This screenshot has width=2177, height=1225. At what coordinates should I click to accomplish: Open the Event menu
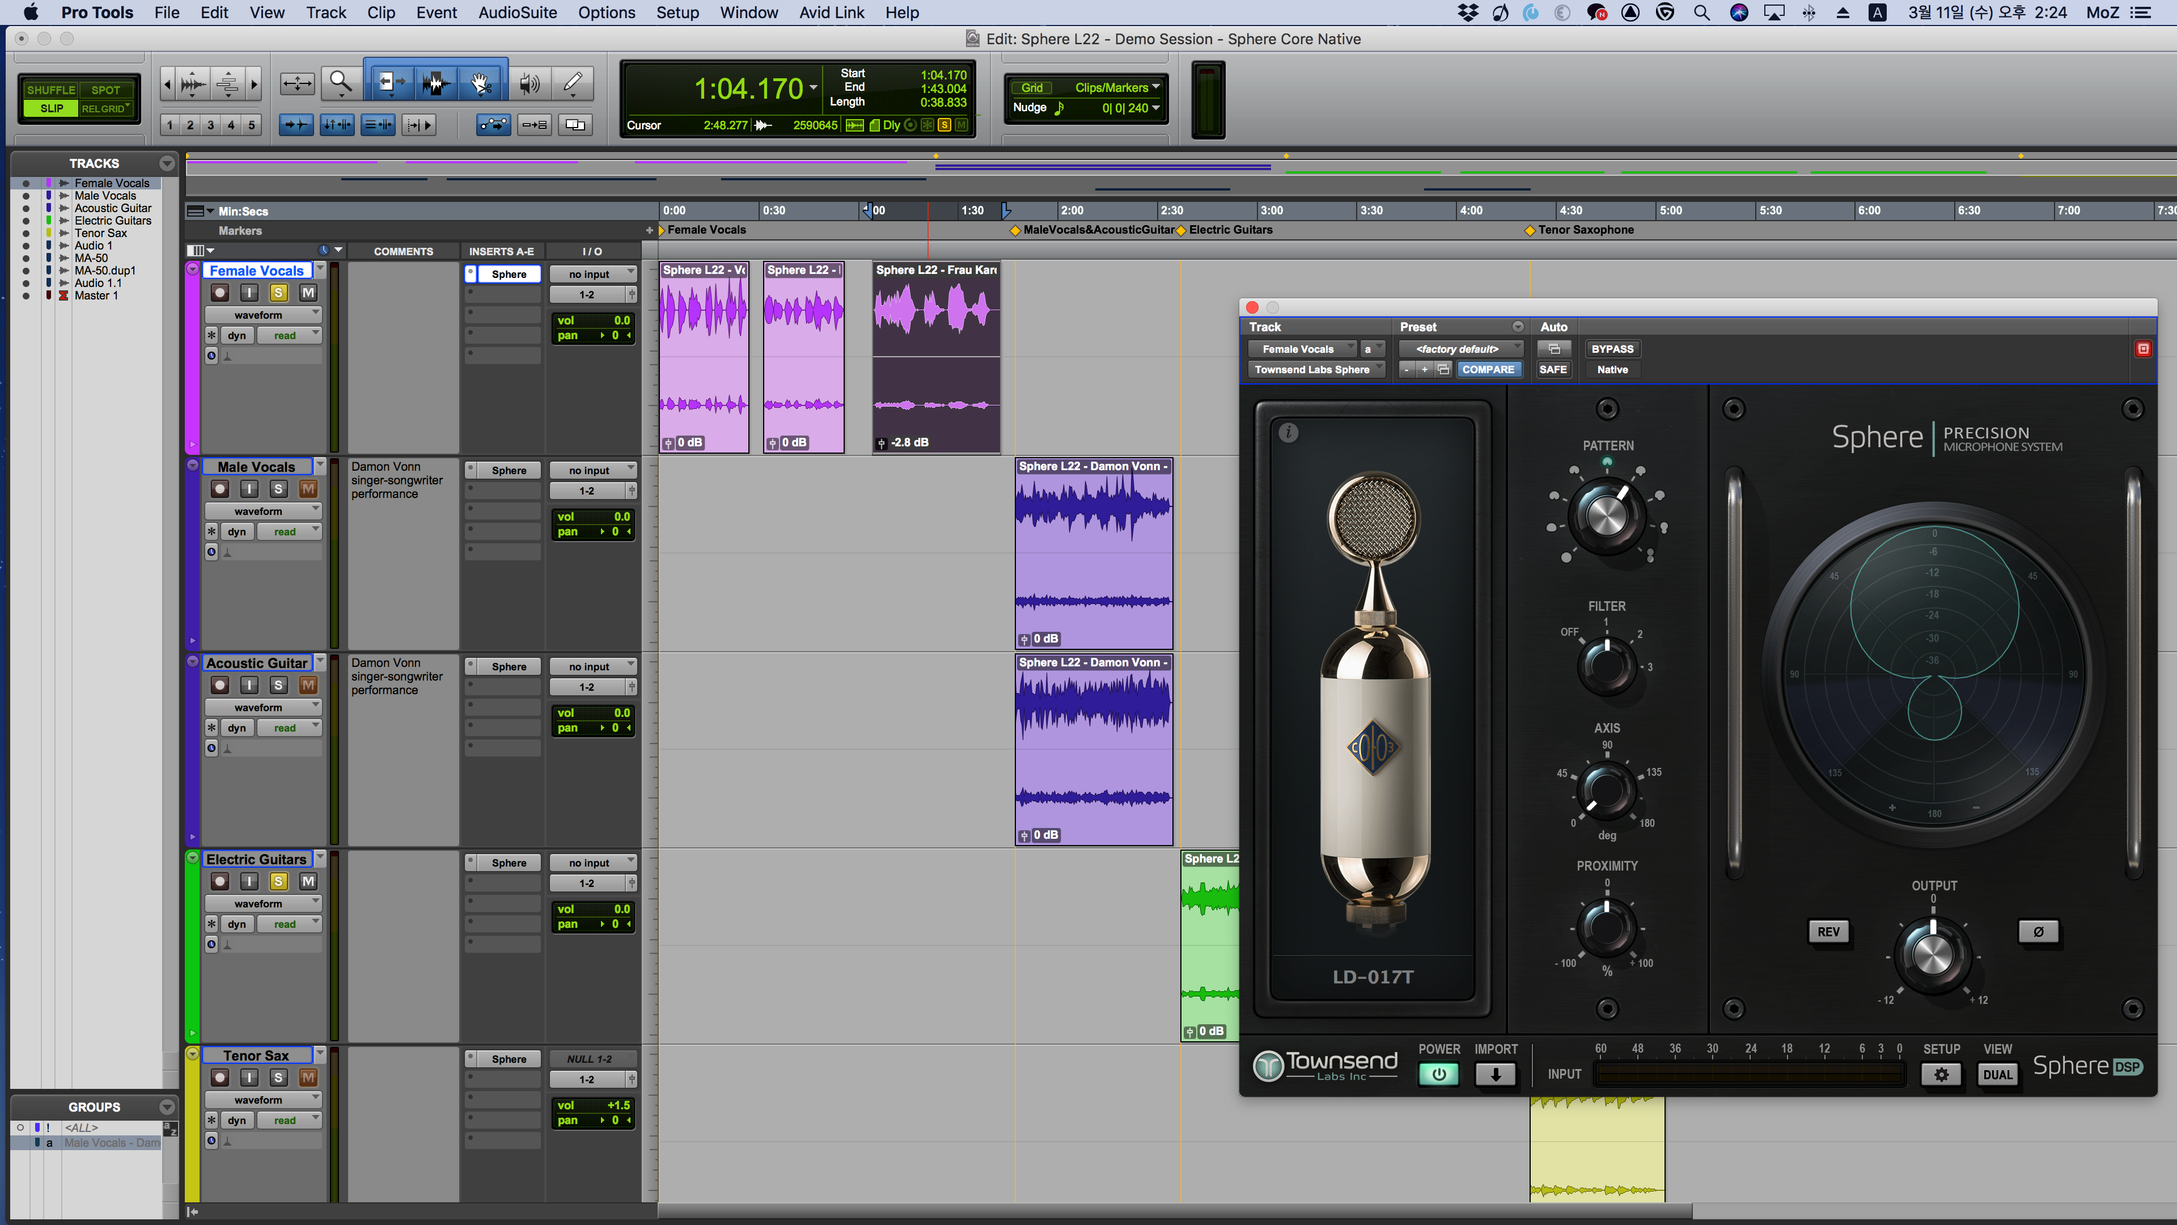click(436, 12)
